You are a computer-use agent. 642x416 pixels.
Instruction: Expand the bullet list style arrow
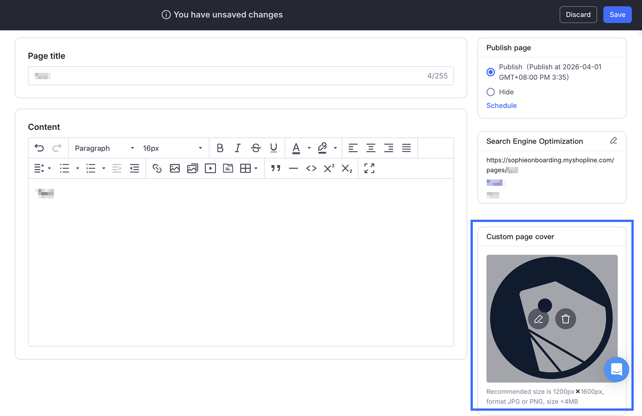point(77,168)
